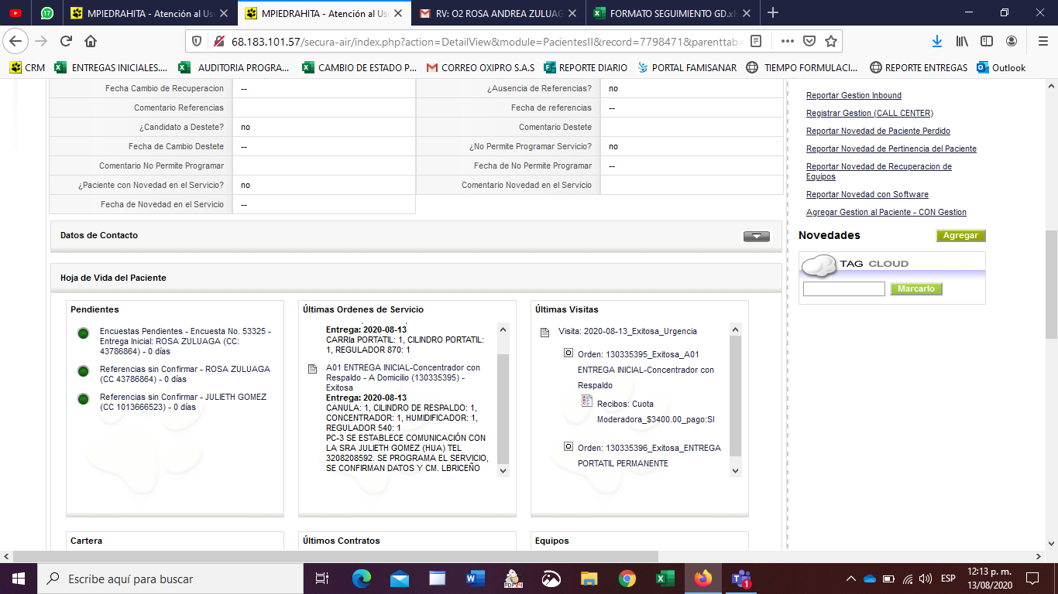
Task: Click the Recibos Cuota Moderadora receipt icon
Action: [587, 402]
